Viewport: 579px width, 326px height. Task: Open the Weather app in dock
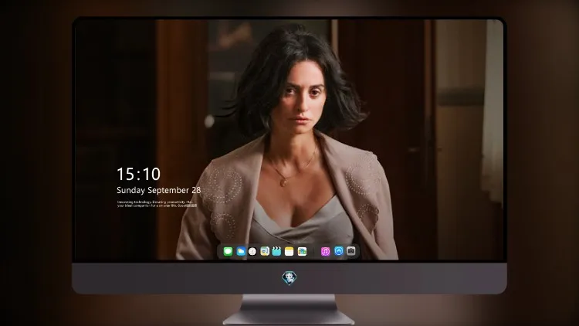(x=241, y=251)
